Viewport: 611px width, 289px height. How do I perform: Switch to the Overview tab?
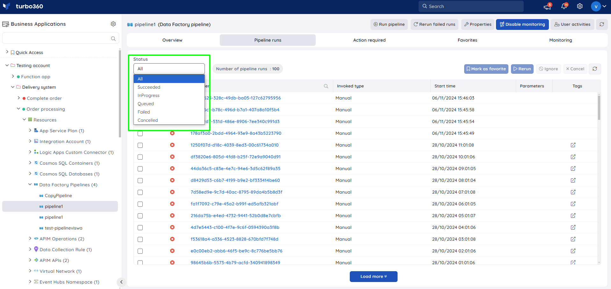(172, 40)
